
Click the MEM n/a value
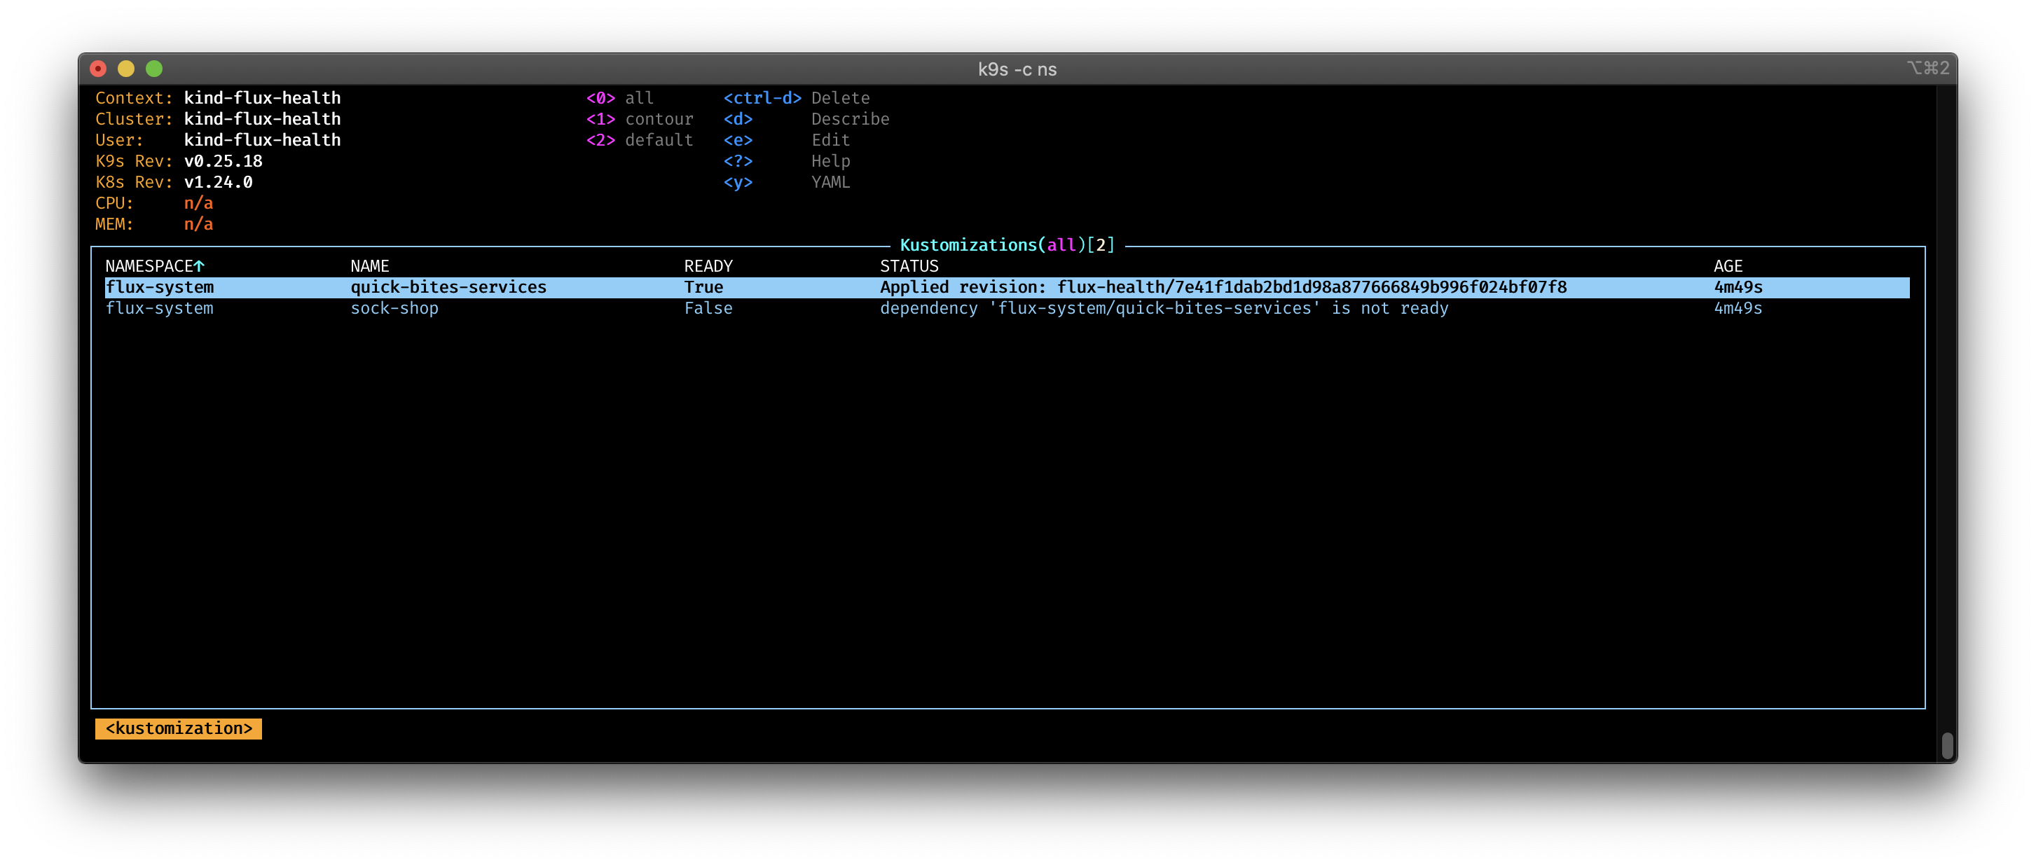[x=198, y=223]
